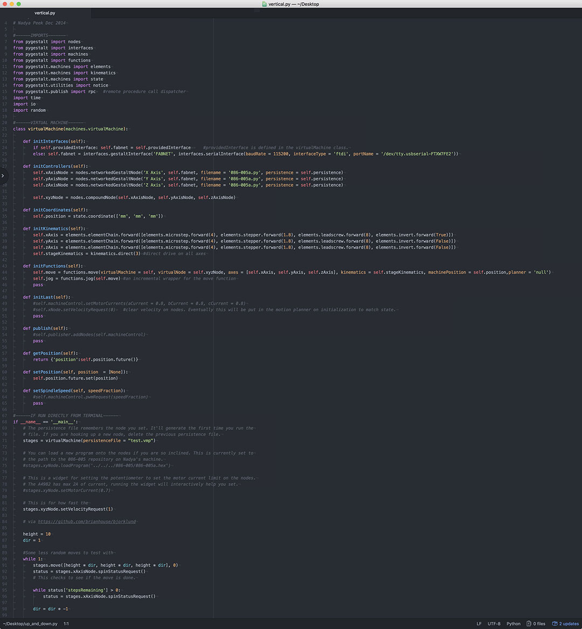
Task: Click the 'from pygestalt import functions' line
Action: pyautogui.click(x=52, y=60)
